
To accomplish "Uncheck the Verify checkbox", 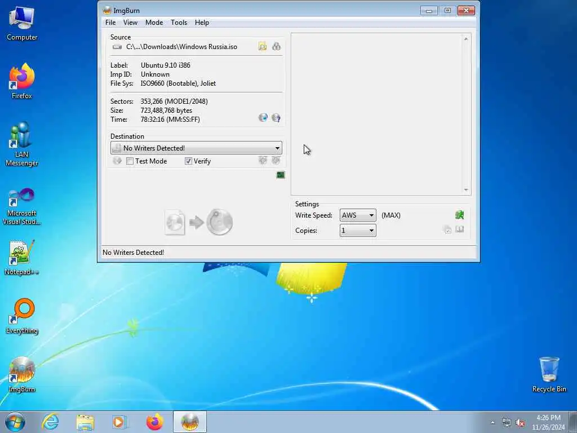I will click(188, 161).
